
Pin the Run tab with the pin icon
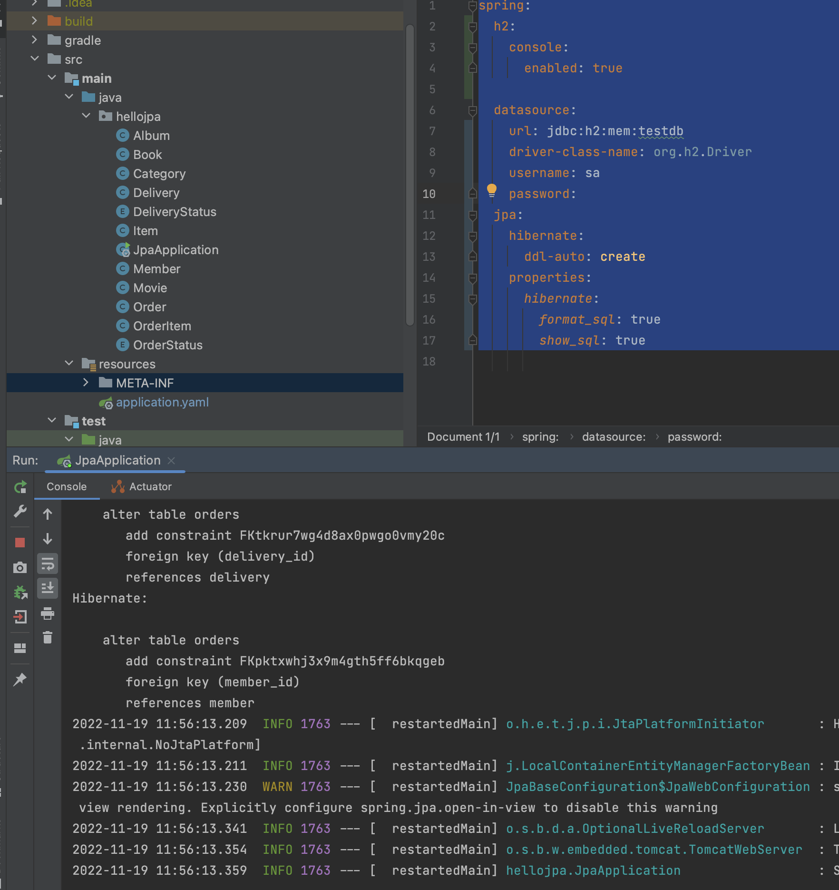(x=20, y=680)
